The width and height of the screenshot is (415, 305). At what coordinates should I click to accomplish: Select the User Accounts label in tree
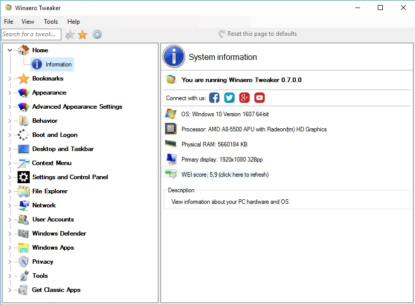[x=53, y=219]
